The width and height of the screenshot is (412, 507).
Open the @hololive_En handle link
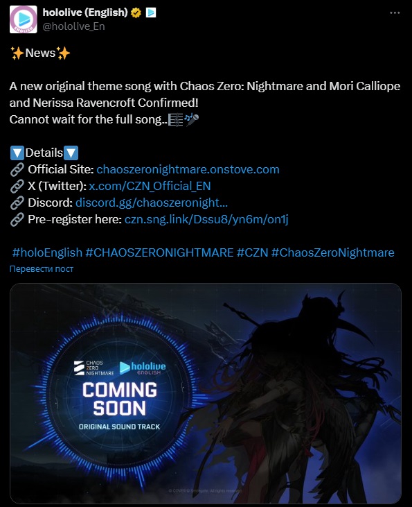tap(73, 26)
